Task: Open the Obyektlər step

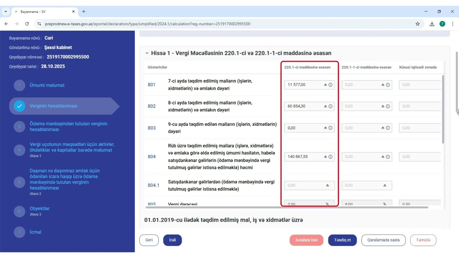Action: pos(39,211)
